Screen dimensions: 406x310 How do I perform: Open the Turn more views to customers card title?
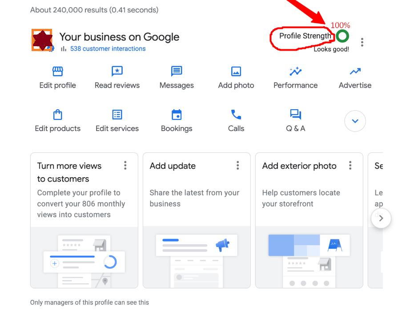tap(69, 172)
